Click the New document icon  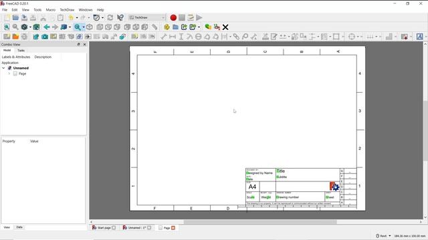(7, 18)
